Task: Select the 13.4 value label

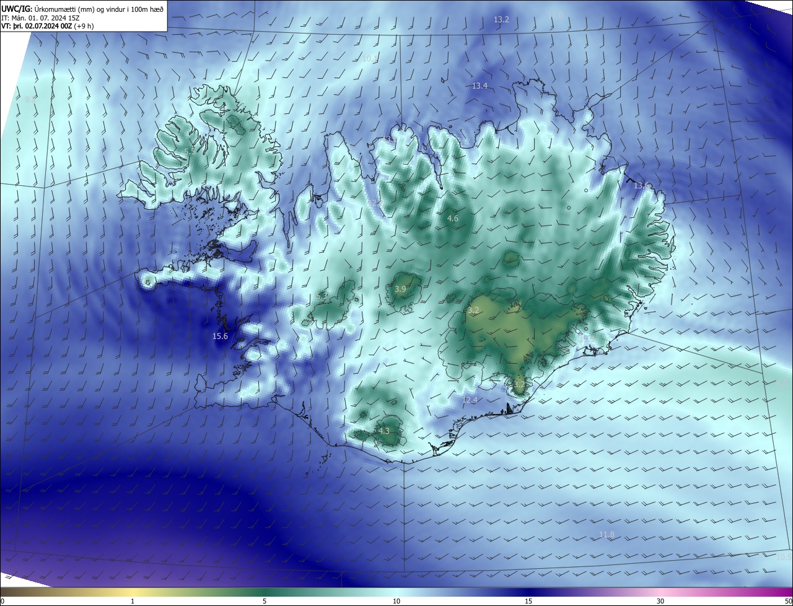Action: [480, 86]
